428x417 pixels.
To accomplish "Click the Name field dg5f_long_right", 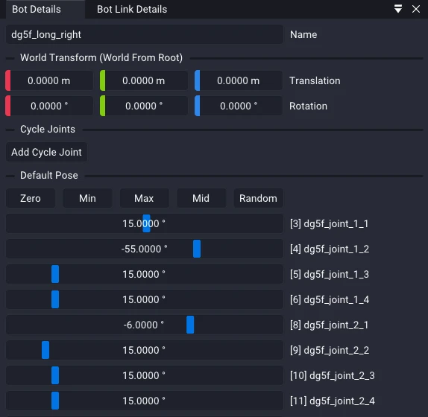I will [x=145, y=34].
